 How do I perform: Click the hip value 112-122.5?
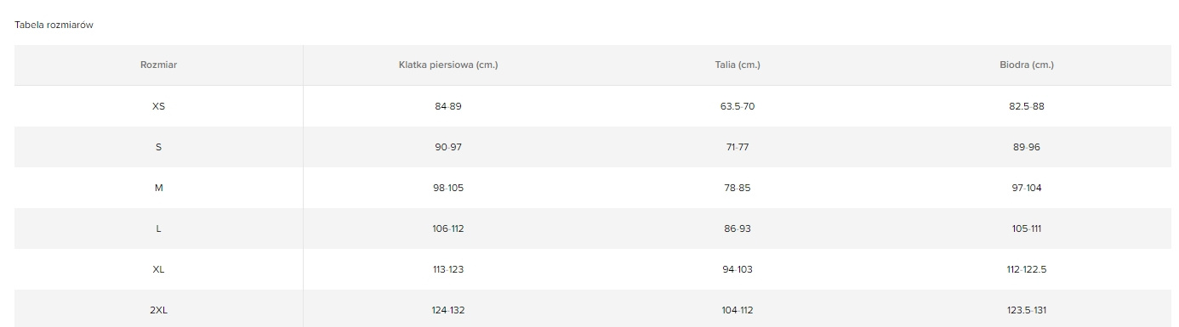coord(1027,269)
